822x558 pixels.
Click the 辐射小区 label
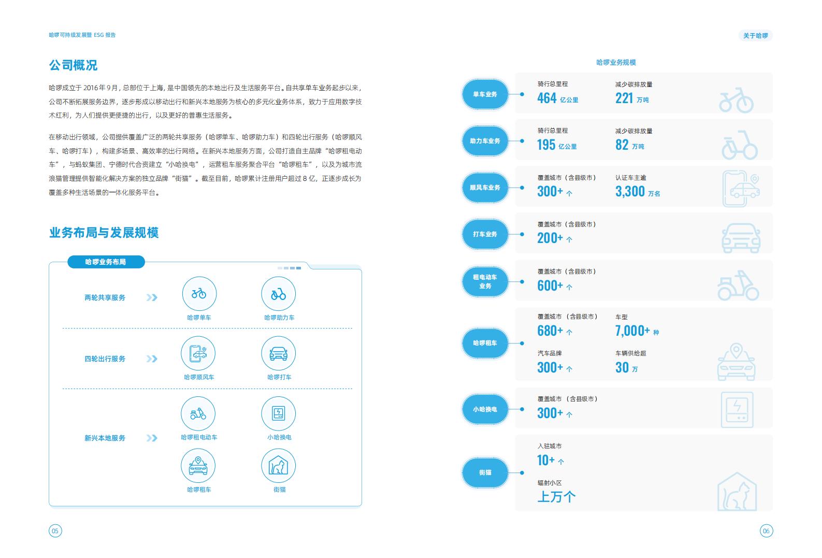[550, 483]
